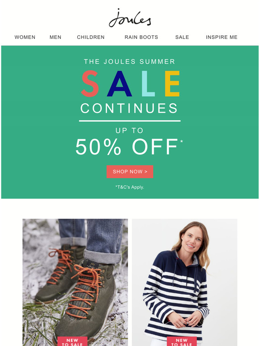Open the MEN menu
This screenshot has width=259, height=346.
(x=55, y=37)
